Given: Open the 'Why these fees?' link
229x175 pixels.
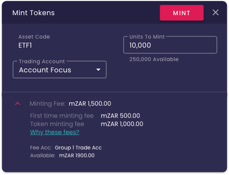Looking at the screenshot, I should click(55, 132).
